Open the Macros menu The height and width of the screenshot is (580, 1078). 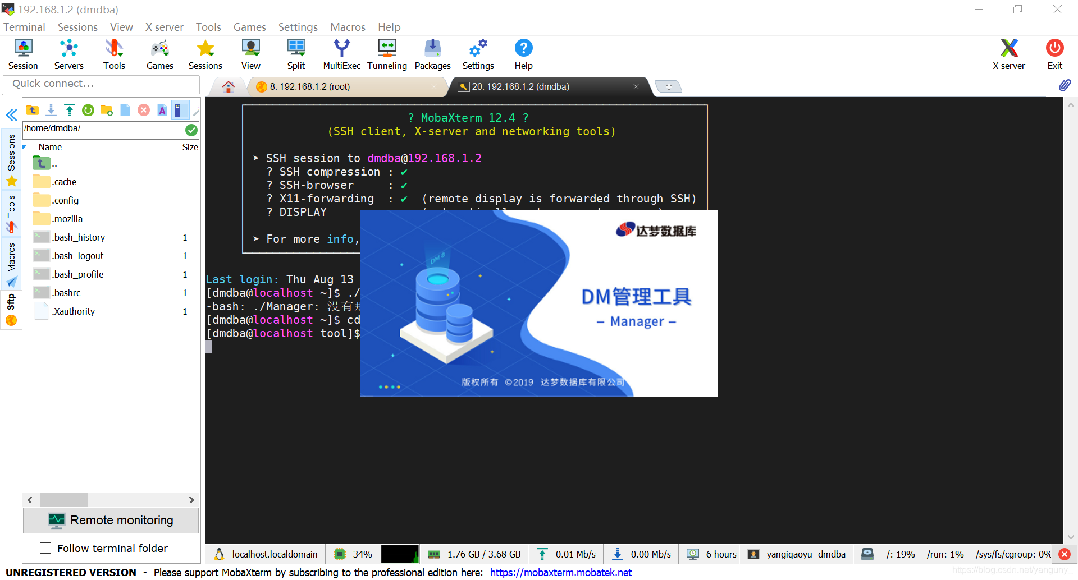tap(348, 27)
